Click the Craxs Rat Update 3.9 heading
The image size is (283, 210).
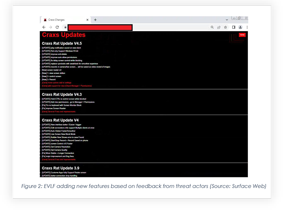click(61, 168)
